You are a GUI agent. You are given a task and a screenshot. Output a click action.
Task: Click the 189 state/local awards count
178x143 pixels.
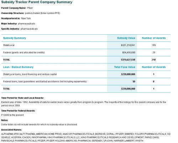[x=154, y=45]
